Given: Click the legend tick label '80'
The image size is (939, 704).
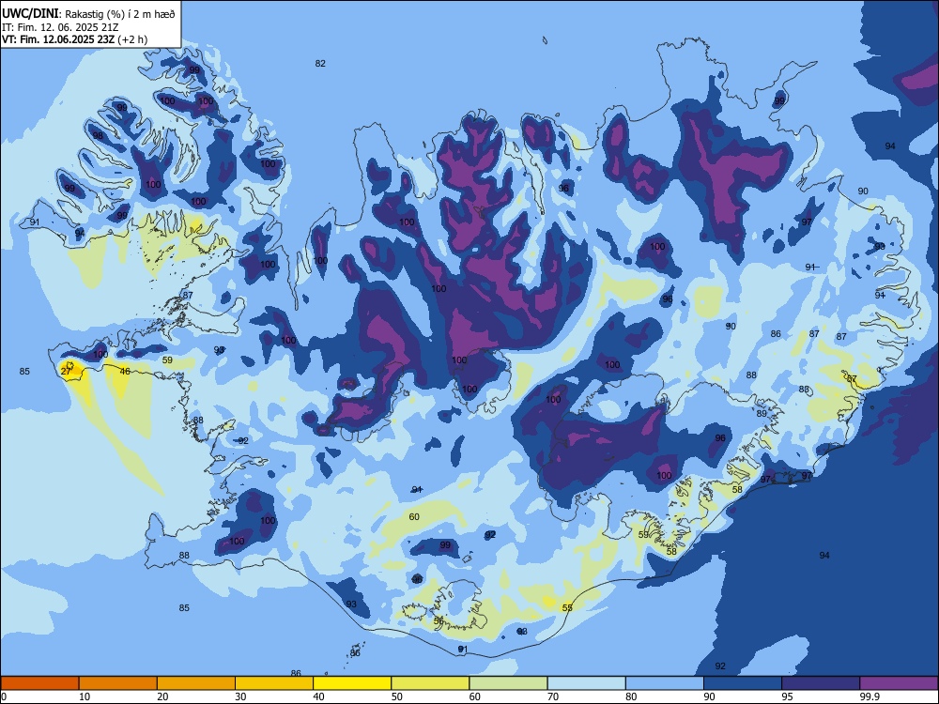Looking at the screenshot, I should click(x=631, y=696).
